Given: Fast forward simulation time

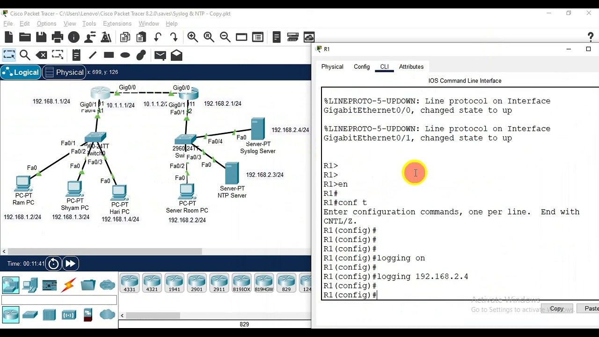Looking at the screenshot, I should click(70, 264).
